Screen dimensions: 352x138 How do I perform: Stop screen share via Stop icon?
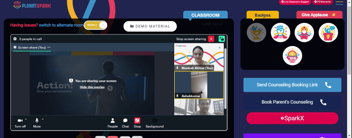click(x=137, y=123)
